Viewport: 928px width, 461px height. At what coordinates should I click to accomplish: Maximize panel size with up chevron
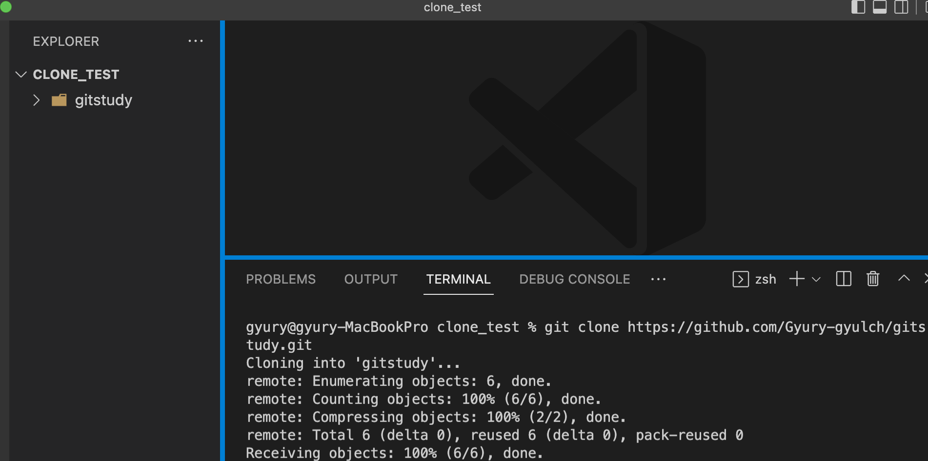coord(904,278)
